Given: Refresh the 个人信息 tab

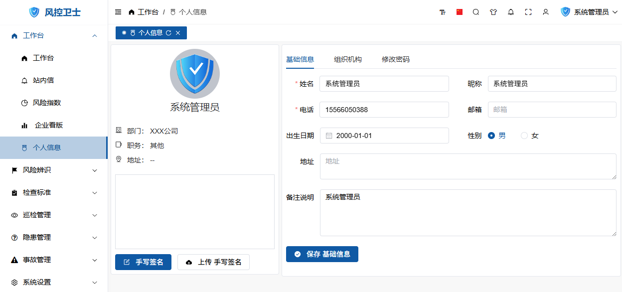Looking at the screenshot, I should 168,33.
